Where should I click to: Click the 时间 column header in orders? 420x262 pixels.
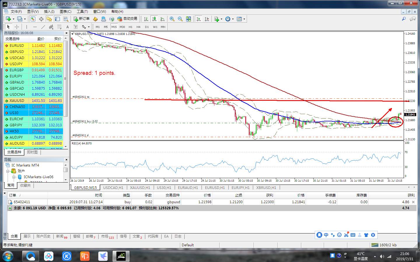(75, 195)
